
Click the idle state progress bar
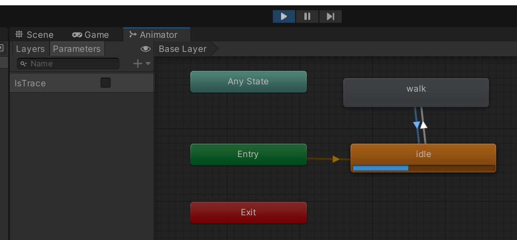coord(424,168)
